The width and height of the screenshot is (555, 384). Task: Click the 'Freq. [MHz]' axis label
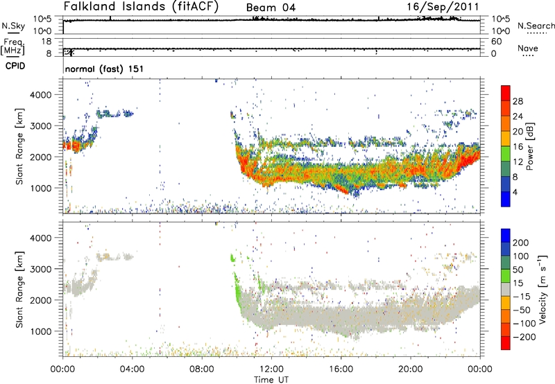pos(12,47)
